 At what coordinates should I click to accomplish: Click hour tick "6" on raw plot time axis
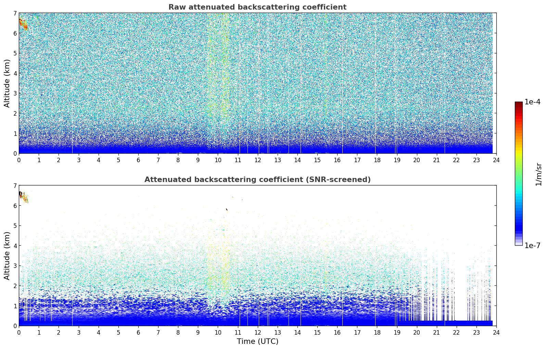[138, 160]
